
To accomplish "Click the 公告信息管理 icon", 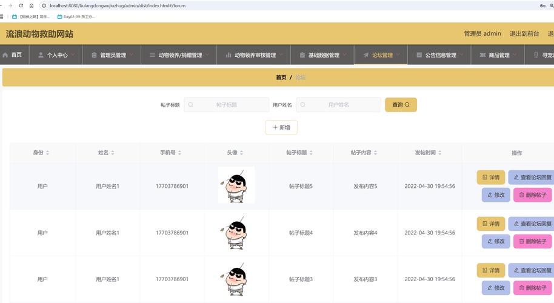I will coord(419,55).
